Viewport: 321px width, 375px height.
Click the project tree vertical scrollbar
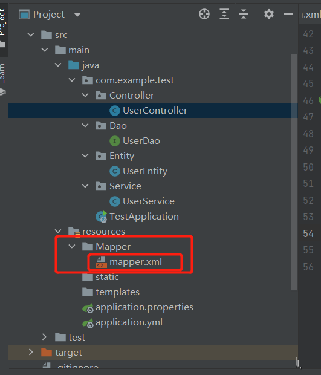[294, 172]
